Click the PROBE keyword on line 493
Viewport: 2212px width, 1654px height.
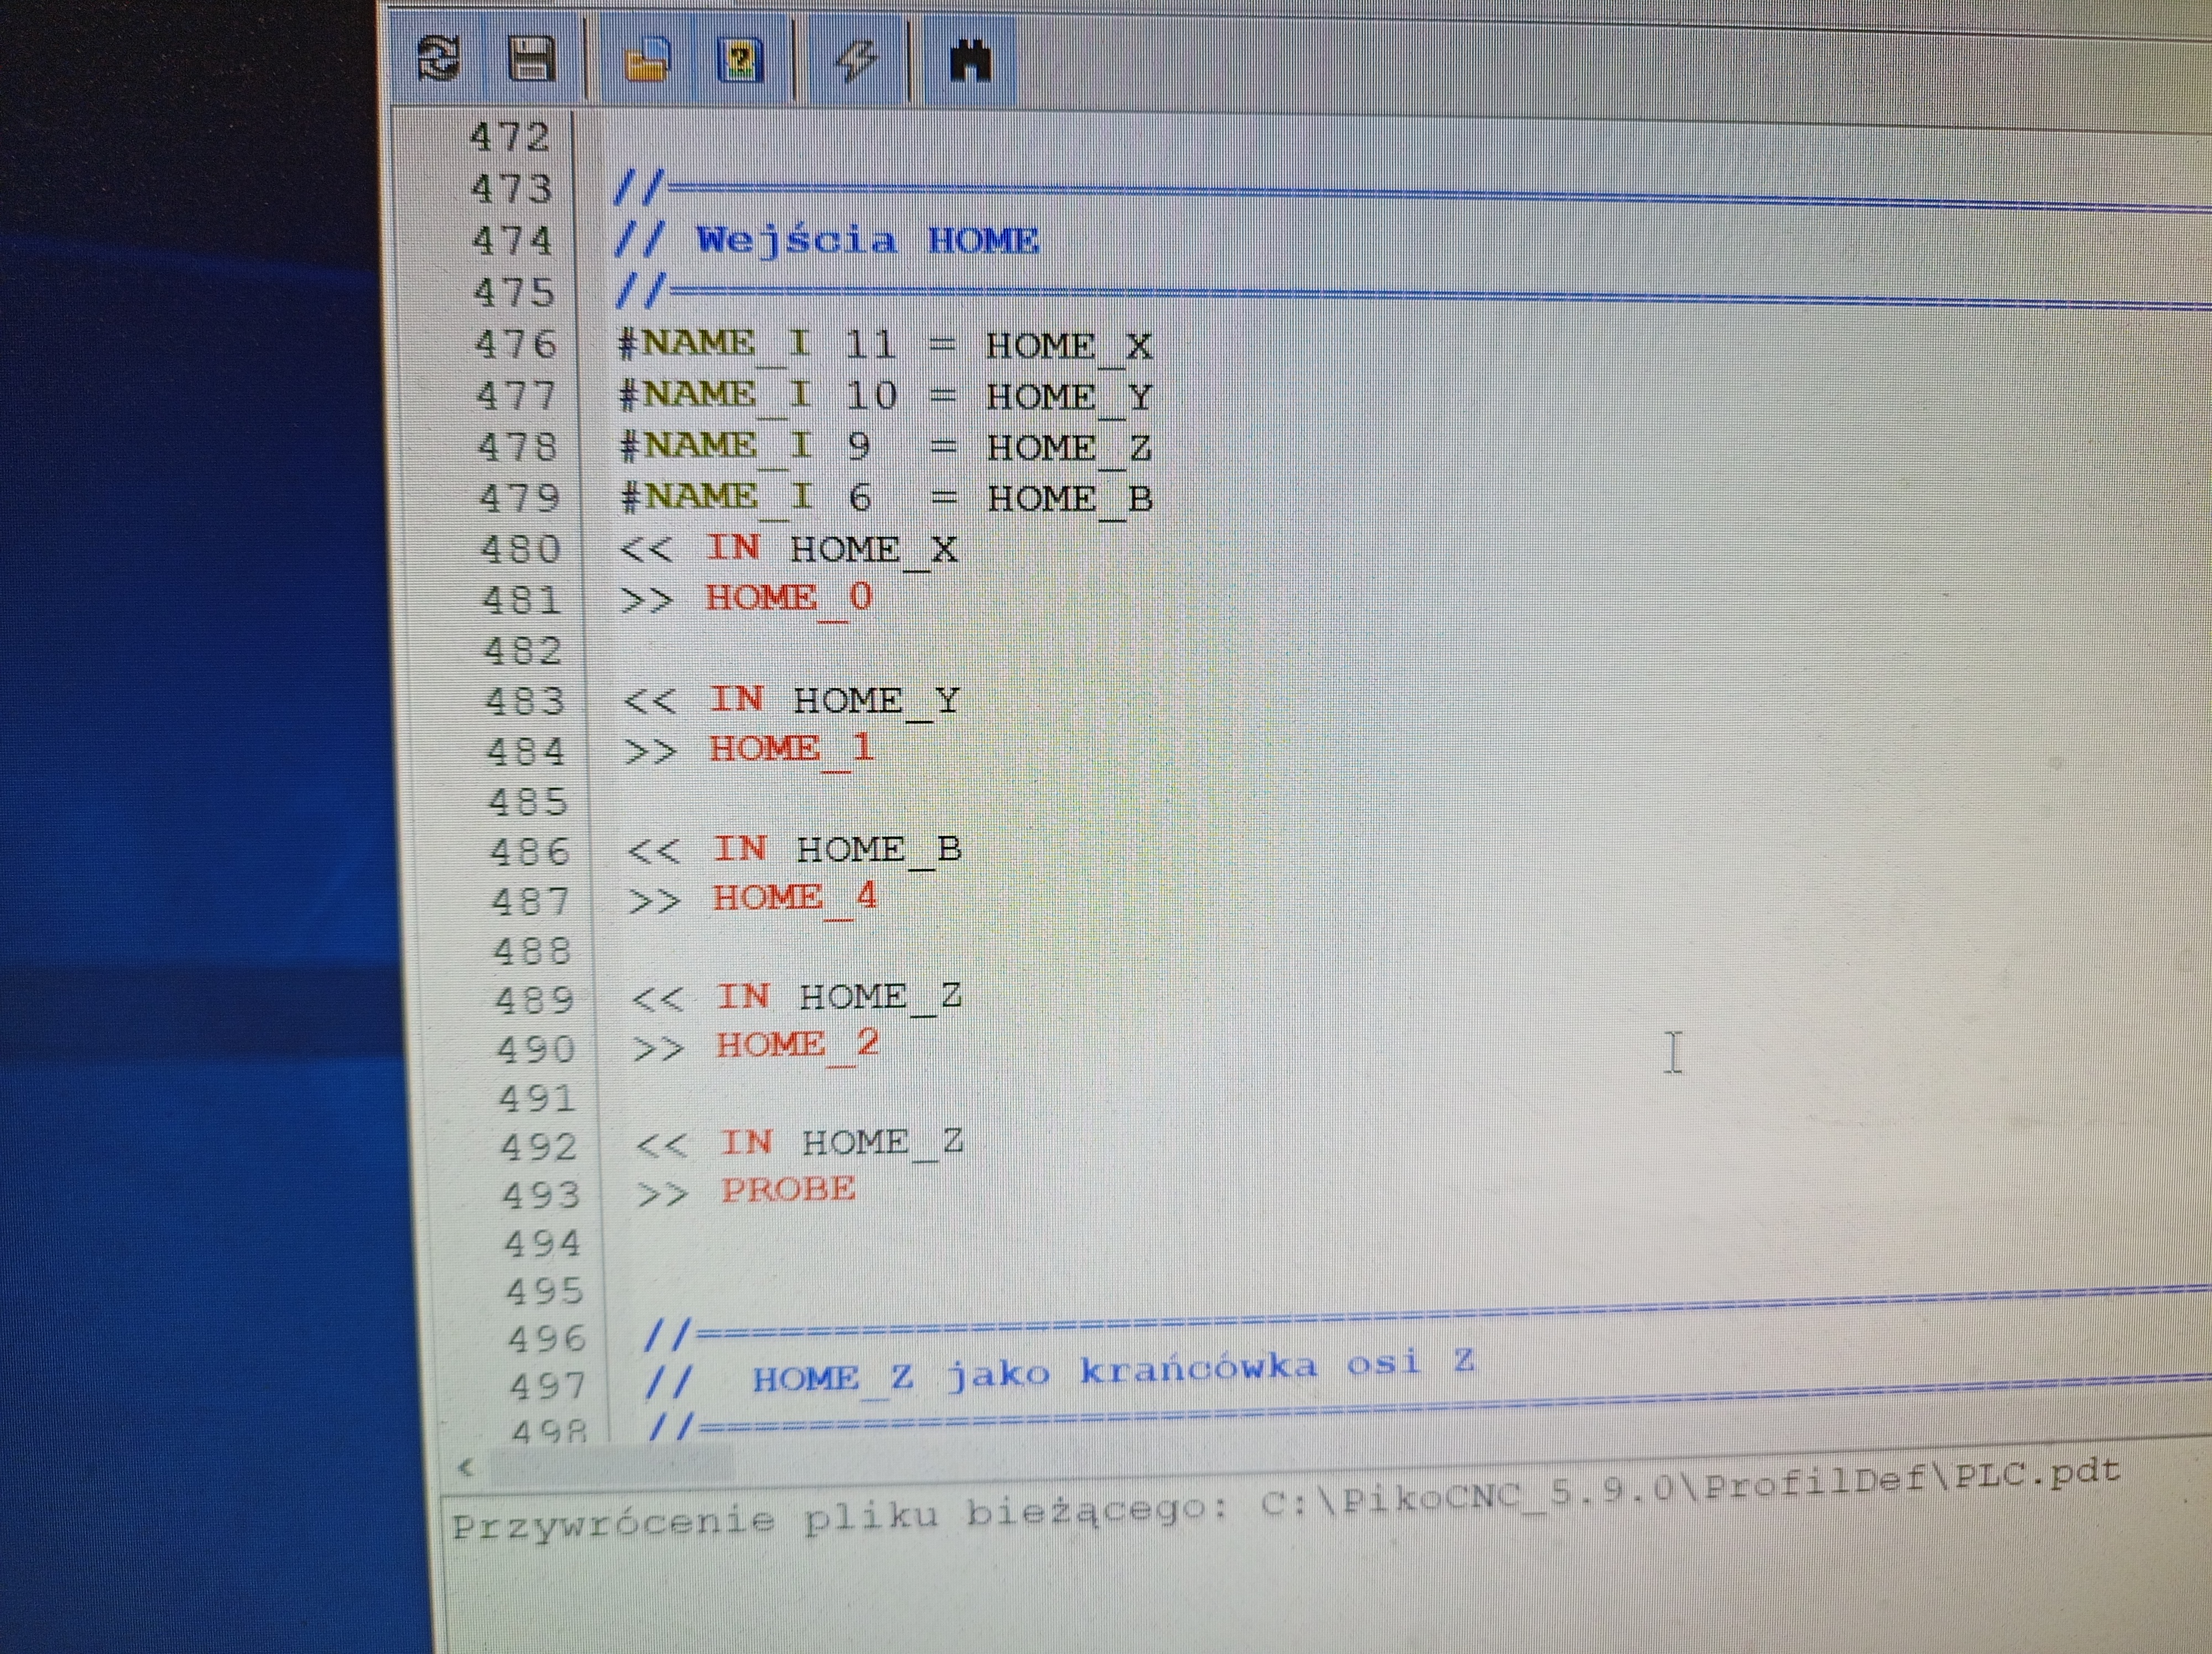coord(788,1189)
